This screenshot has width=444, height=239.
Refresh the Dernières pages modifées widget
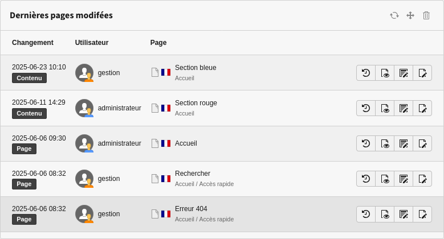click(x=394, y=15)
